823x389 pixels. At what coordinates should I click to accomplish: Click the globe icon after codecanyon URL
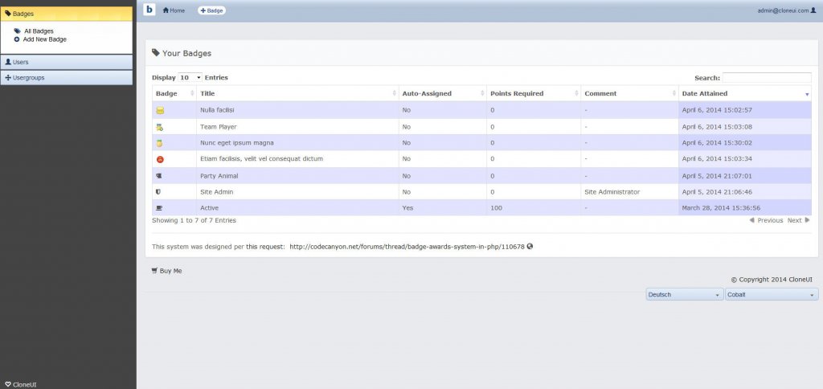pyautogui.click(x=530, y=247)
